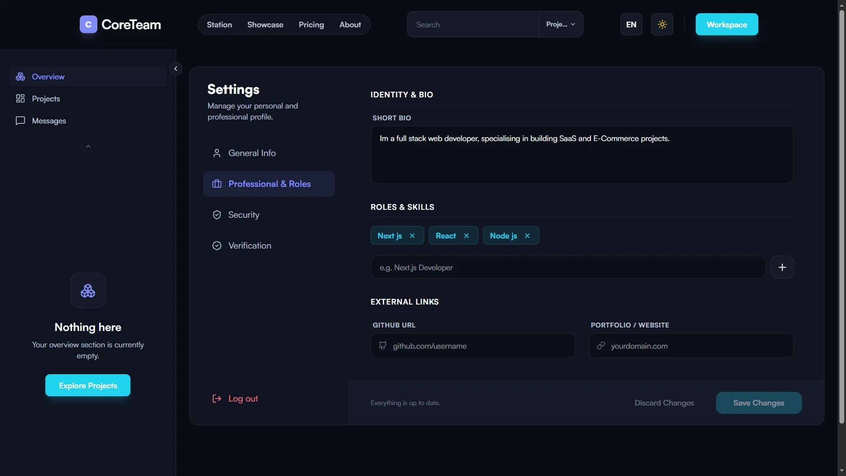Click the Settings heading
Viewport: 846px width, 476px height.
tap(233, 89)
